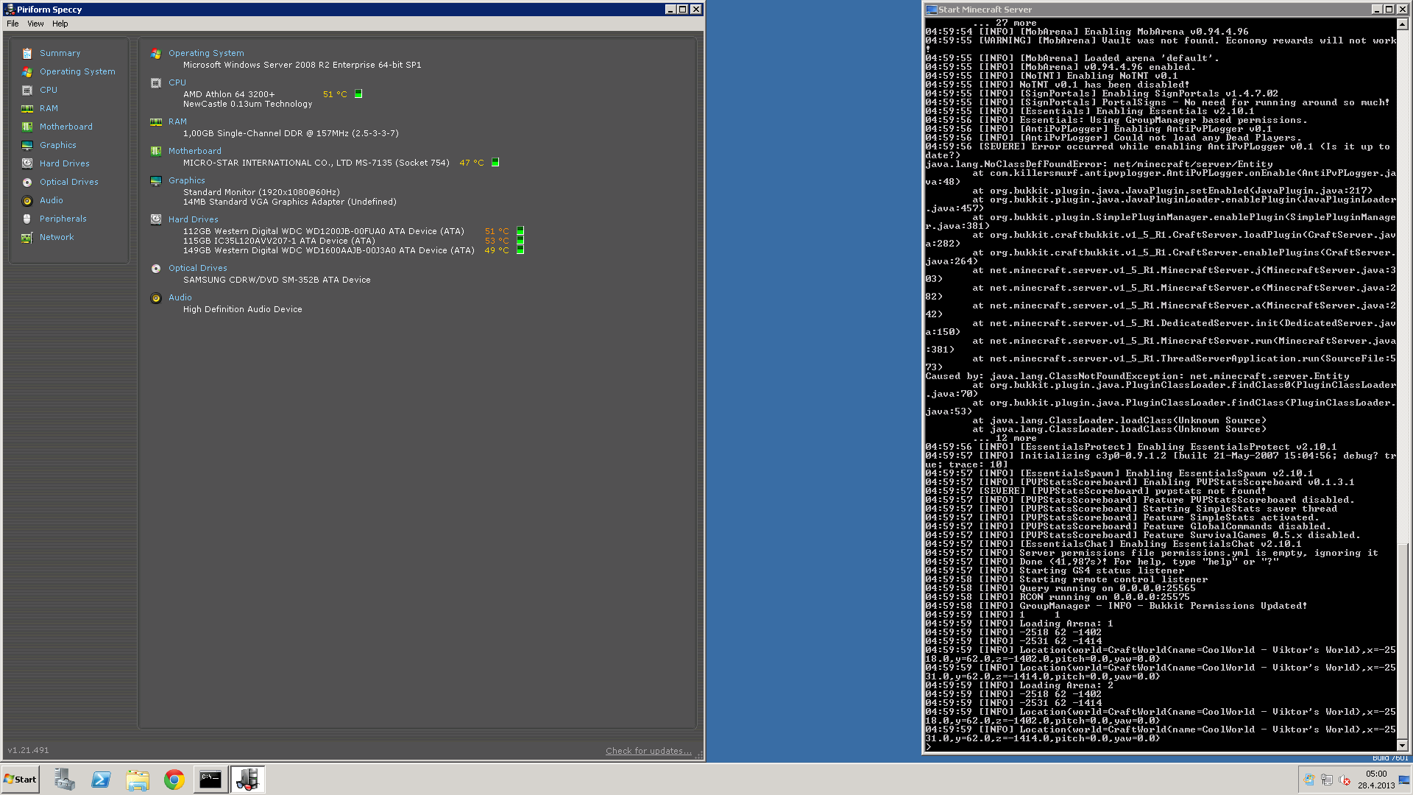The width and height of the screenshot is (1413, 795).
Task: Click the CPU temperature indicator icon
Action: 358,94
